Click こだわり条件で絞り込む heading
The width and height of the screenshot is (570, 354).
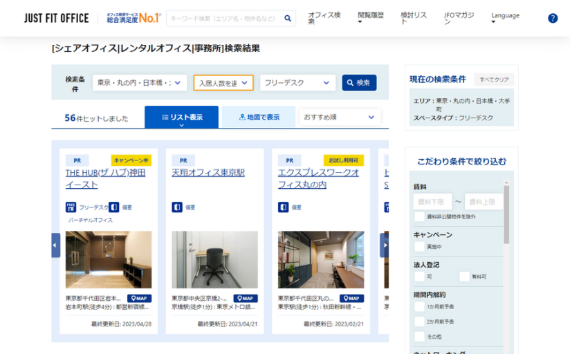[461, 161]
